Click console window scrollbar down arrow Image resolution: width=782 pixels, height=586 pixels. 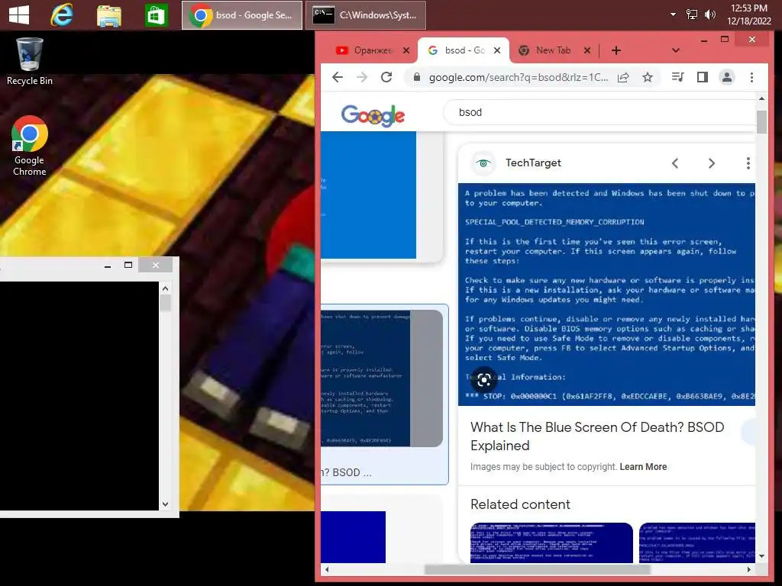tap(165, 504)
